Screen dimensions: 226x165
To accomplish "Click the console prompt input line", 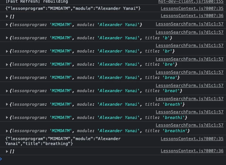I will point(113,159).
